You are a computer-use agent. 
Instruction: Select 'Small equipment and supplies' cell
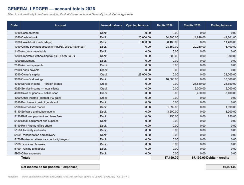coord(60,121)
